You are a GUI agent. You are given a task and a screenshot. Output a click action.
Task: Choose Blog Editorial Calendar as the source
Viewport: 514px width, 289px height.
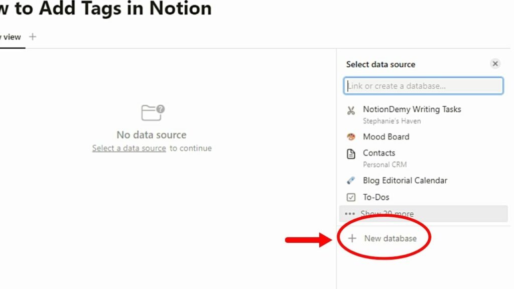pos(405,181)
